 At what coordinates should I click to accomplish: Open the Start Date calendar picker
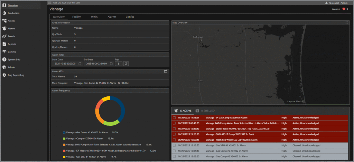(80, 64)
